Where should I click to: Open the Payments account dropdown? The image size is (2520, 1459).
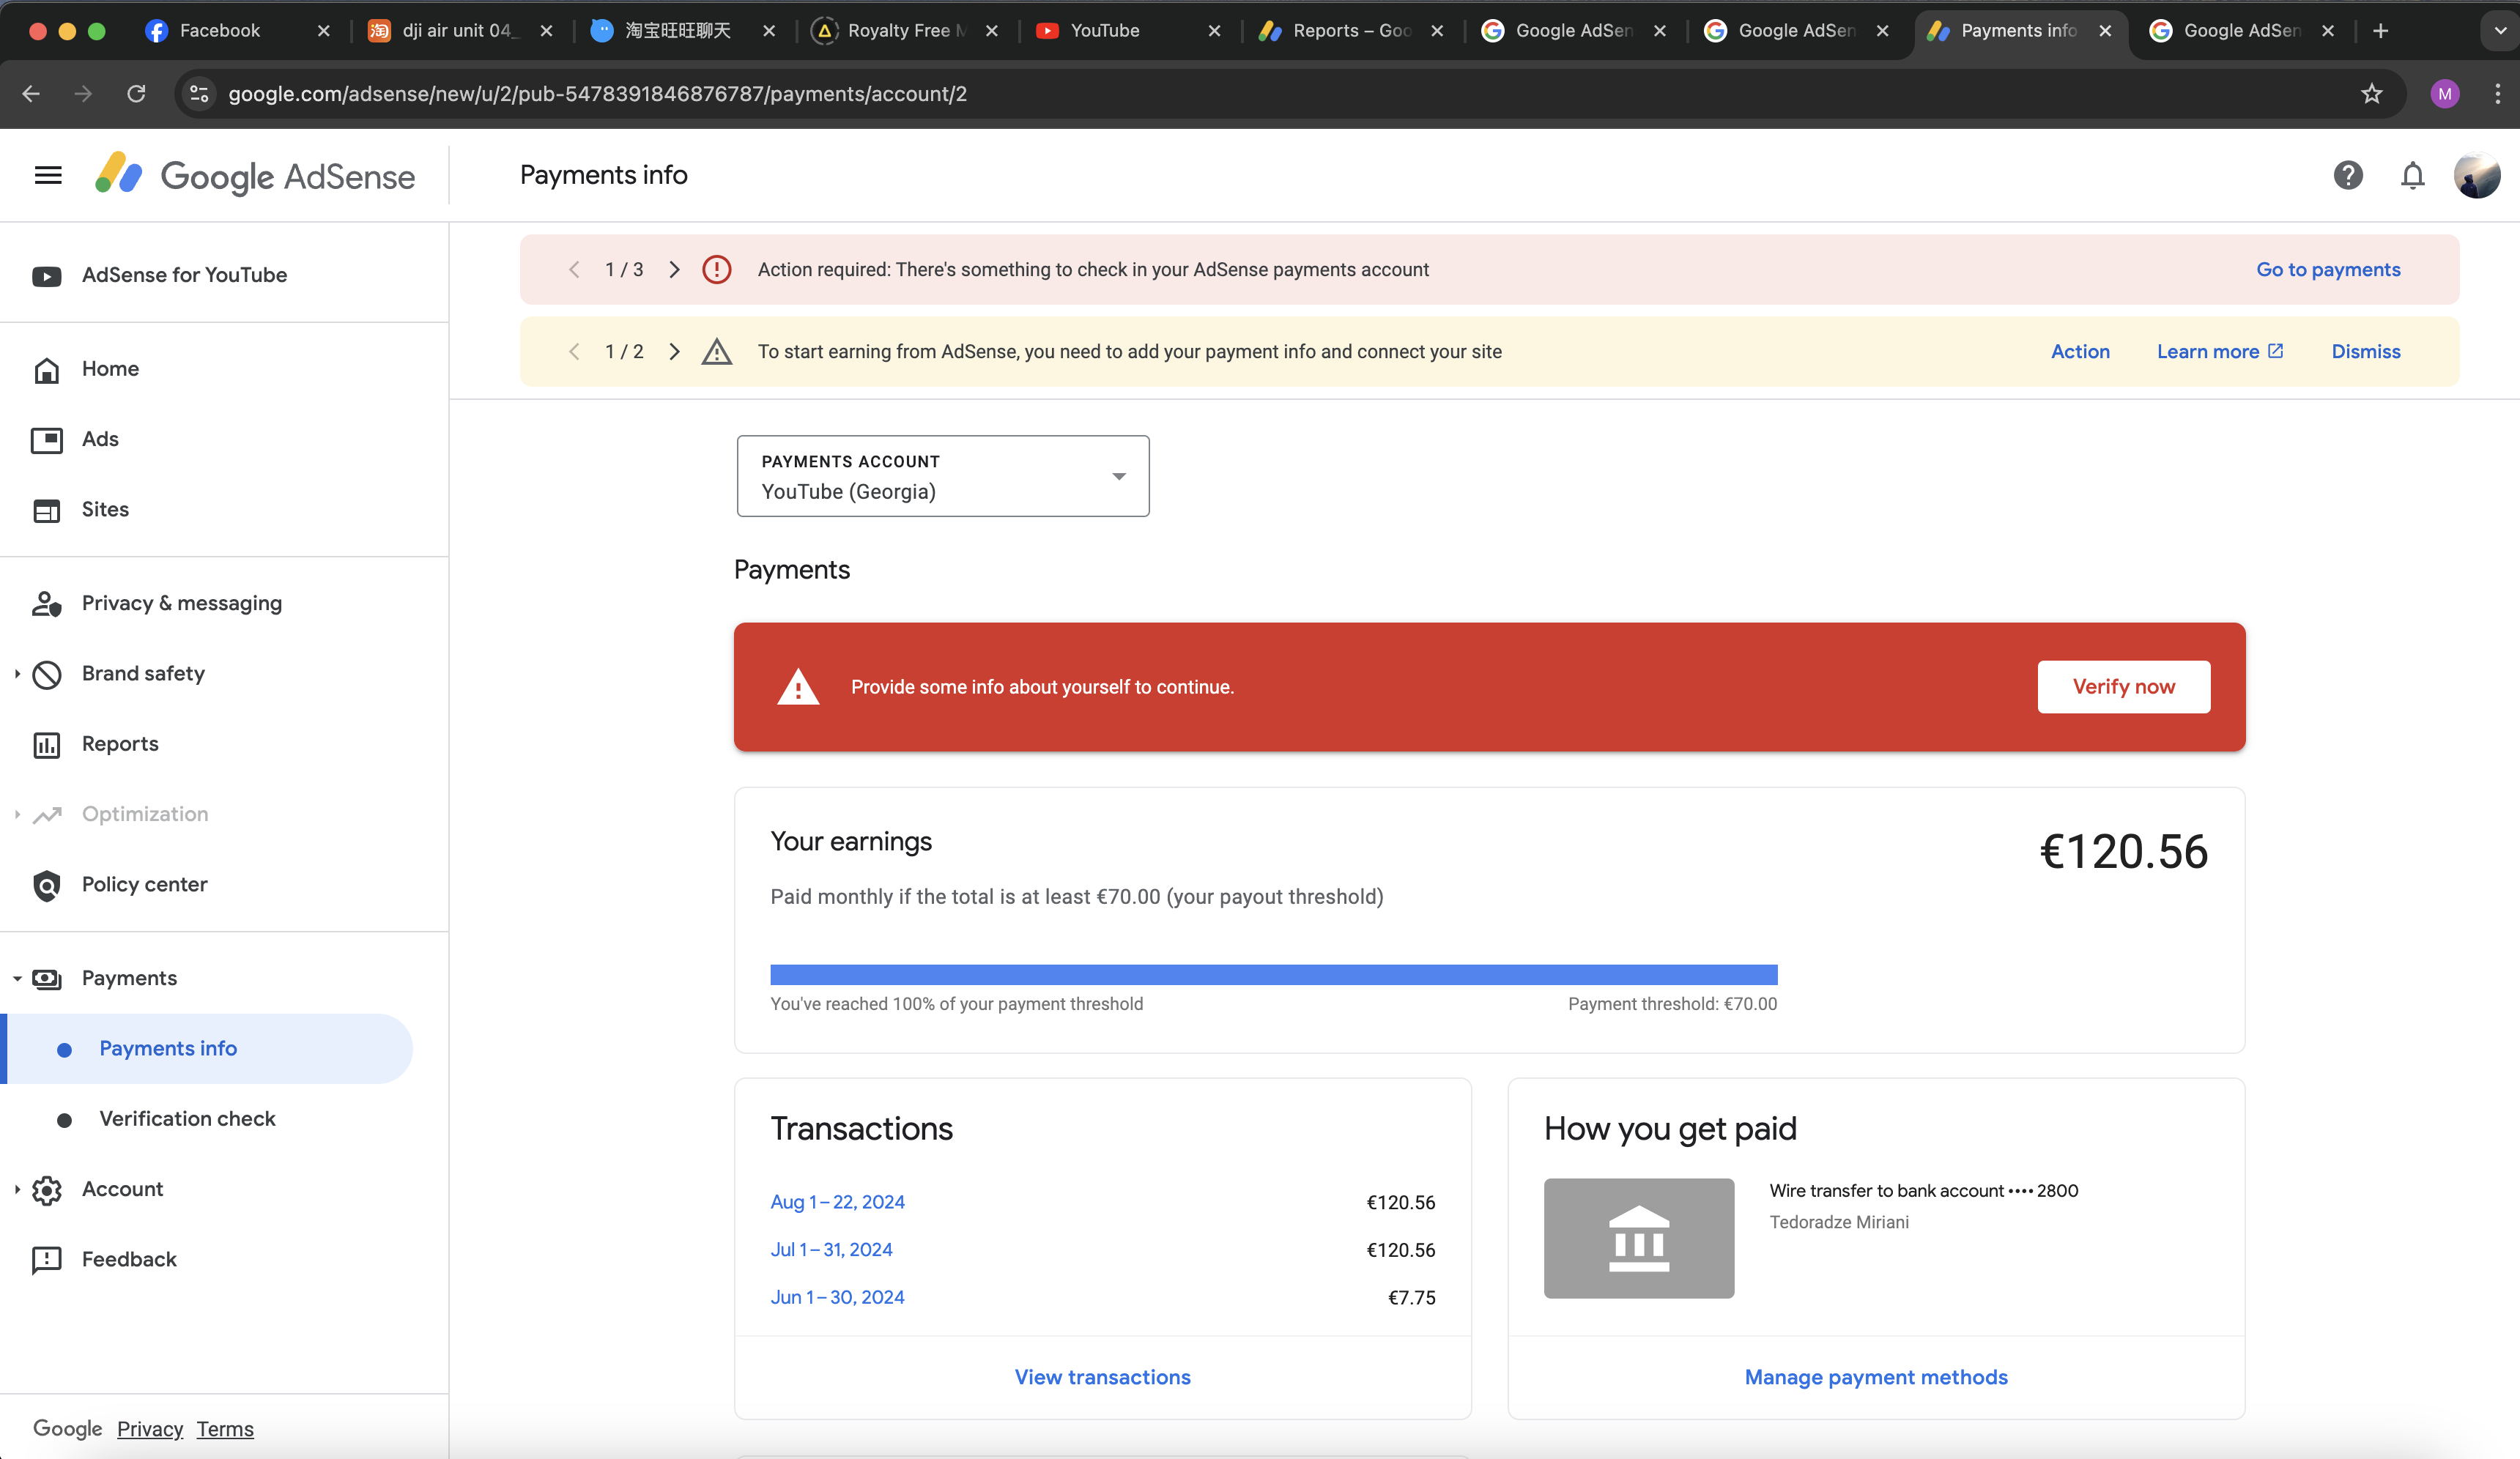tap(942, 476)
